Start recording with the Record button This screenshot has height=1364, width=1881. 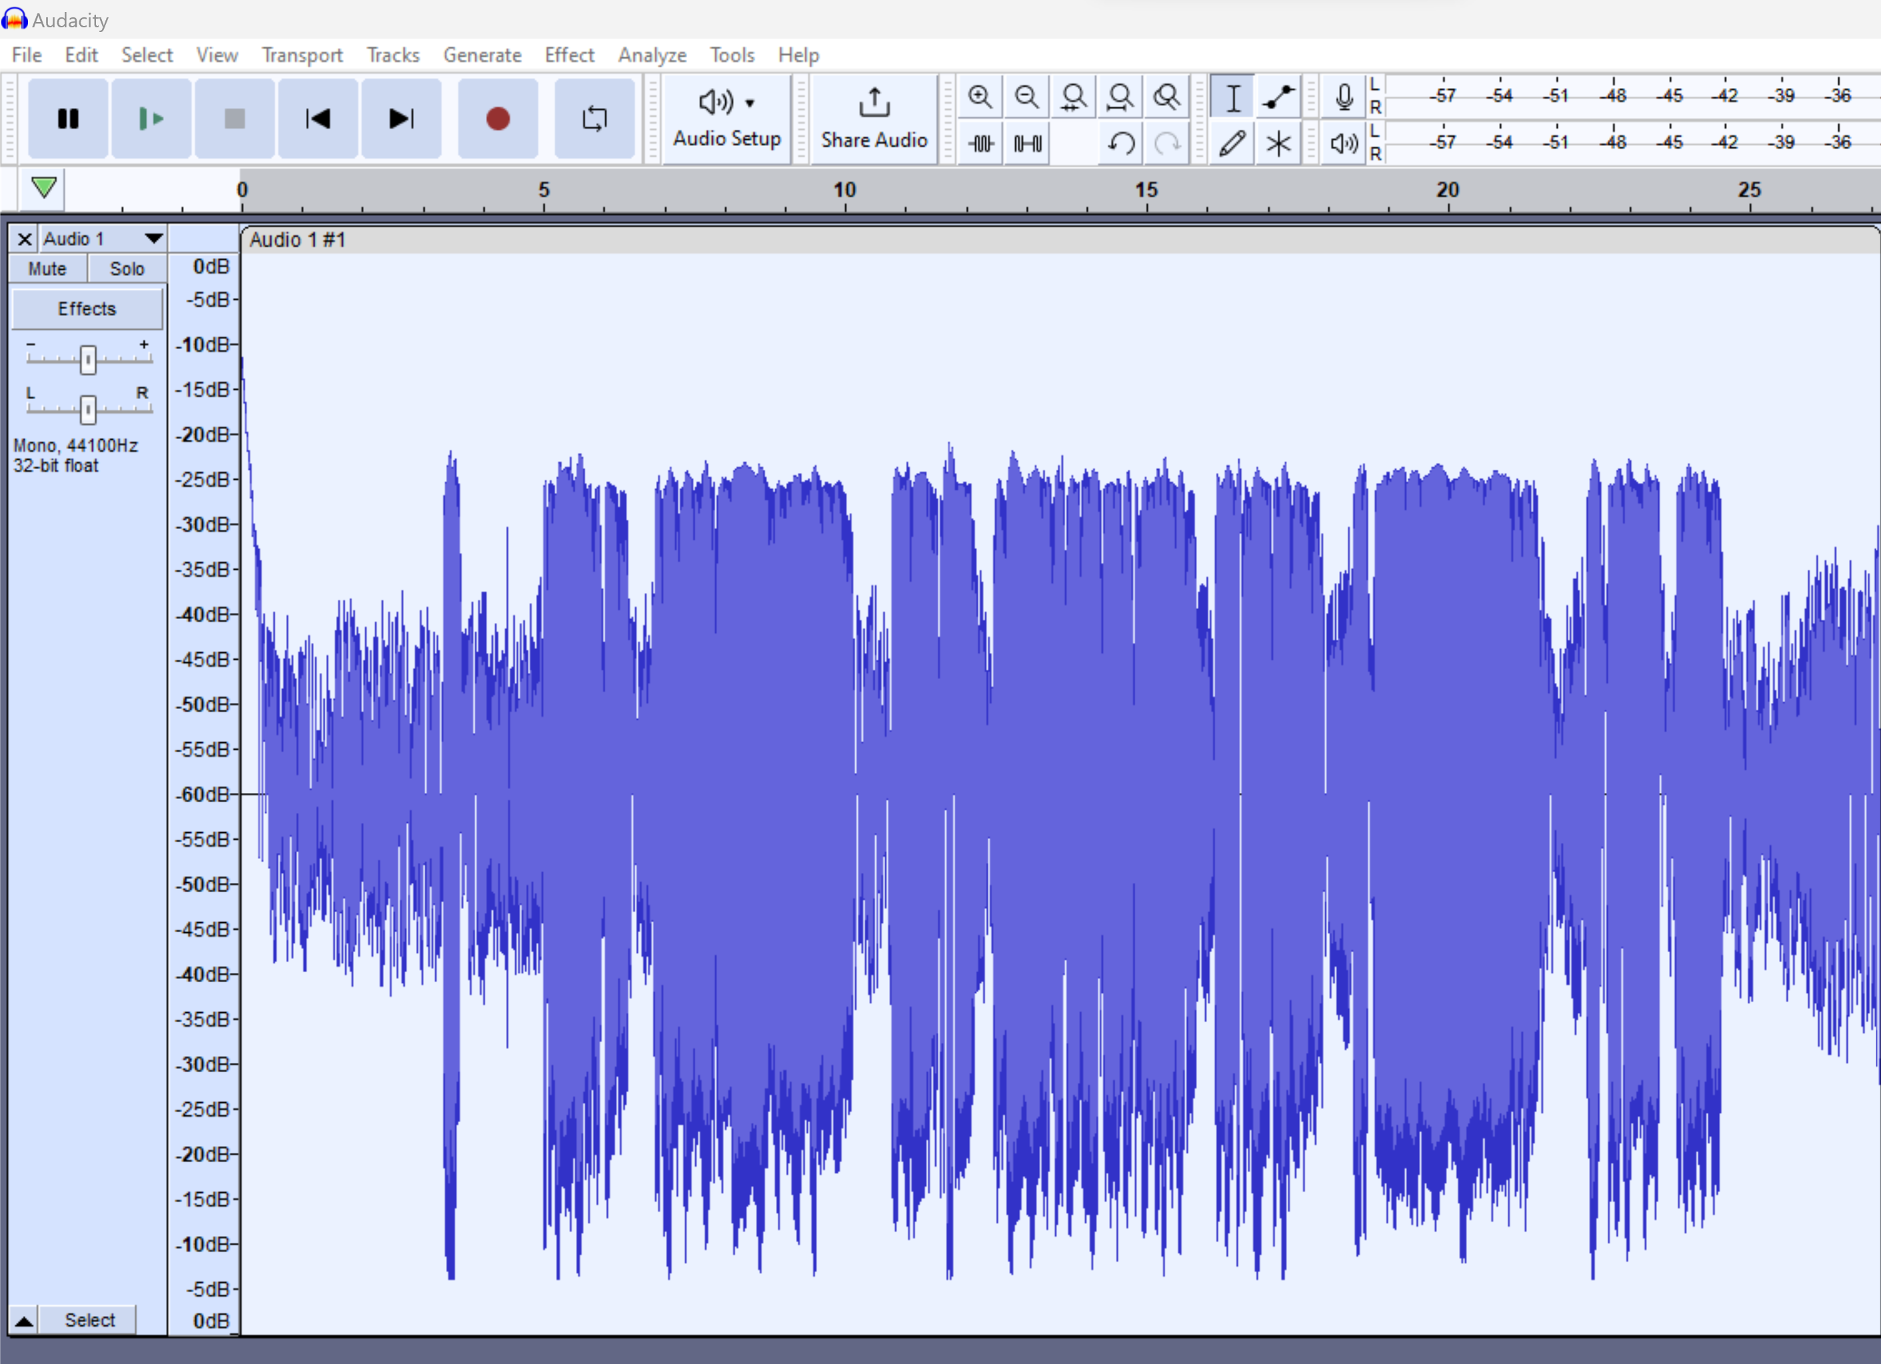pyautogui.click(x=498, y=119)
